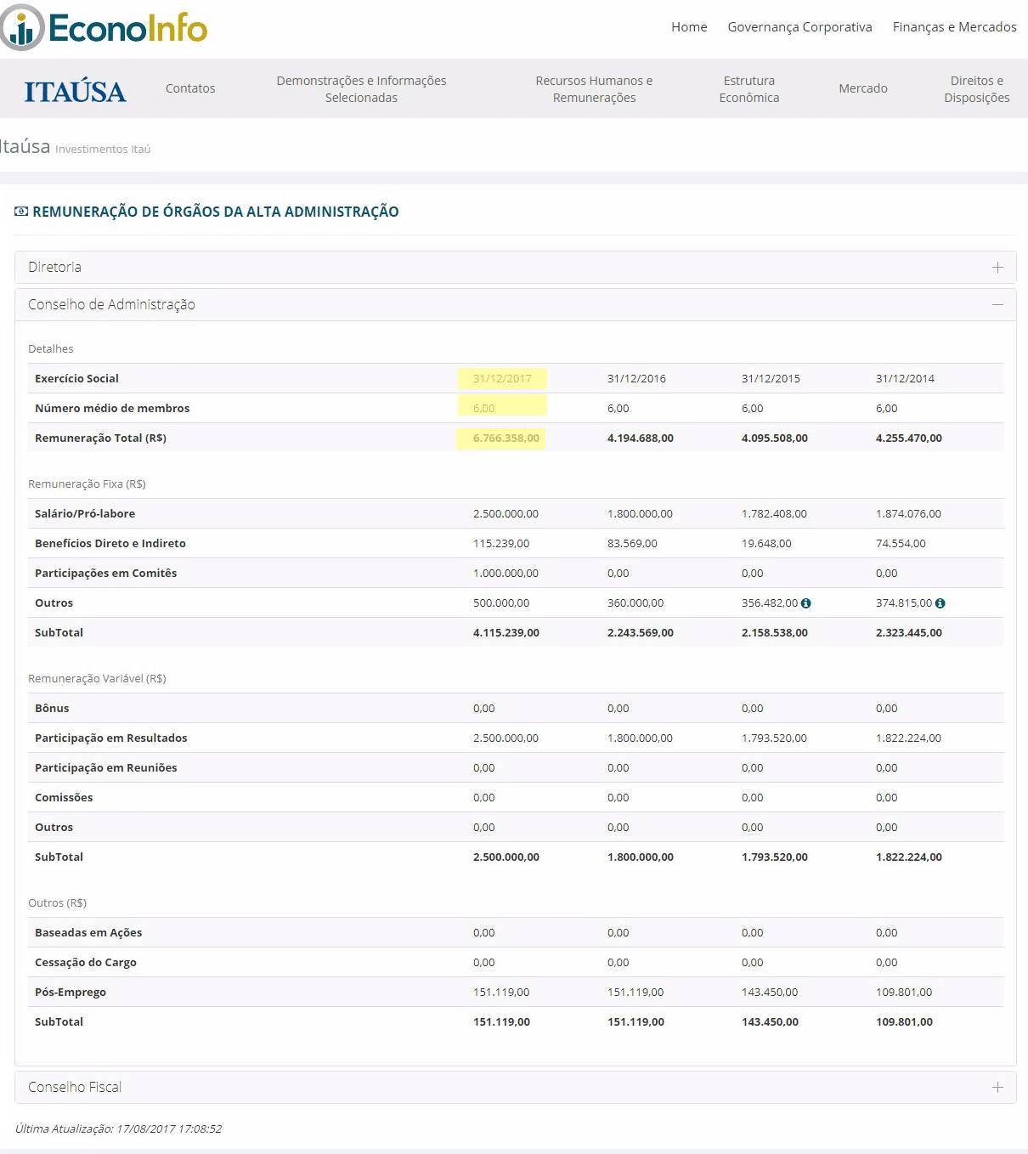Click Exercício Social row label
Image resolution: width=1028 pixels, height=1154 pixels.
[76, 379]
